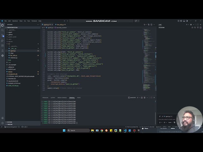The image size is (203, 152).
Task: Open the Terminal menu in menu bar
Action: coord(34,21)
